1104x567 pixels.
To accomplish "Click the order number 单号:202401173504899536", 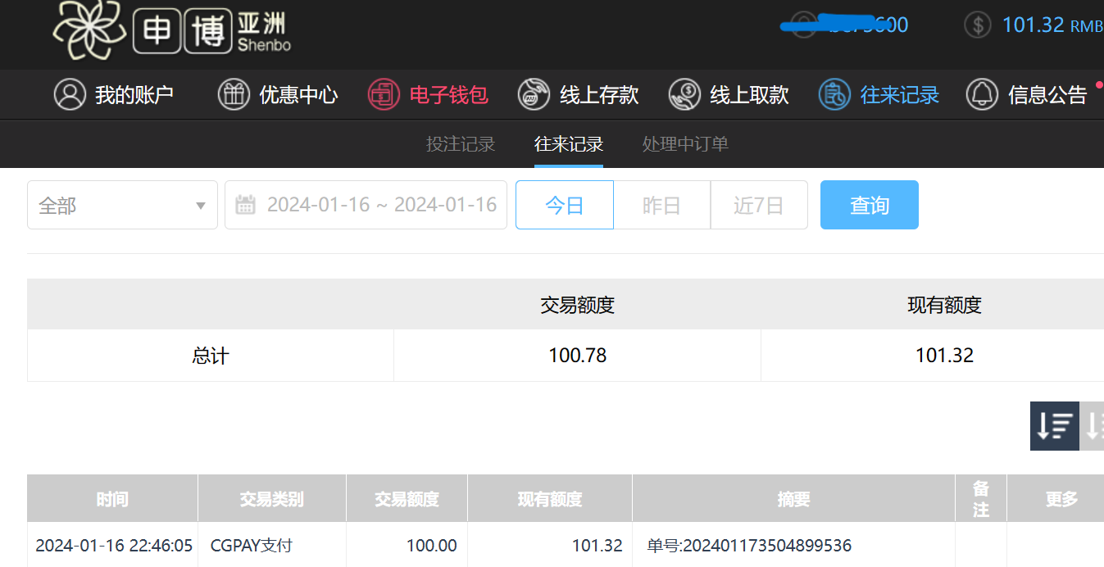I will coord(749,546).
